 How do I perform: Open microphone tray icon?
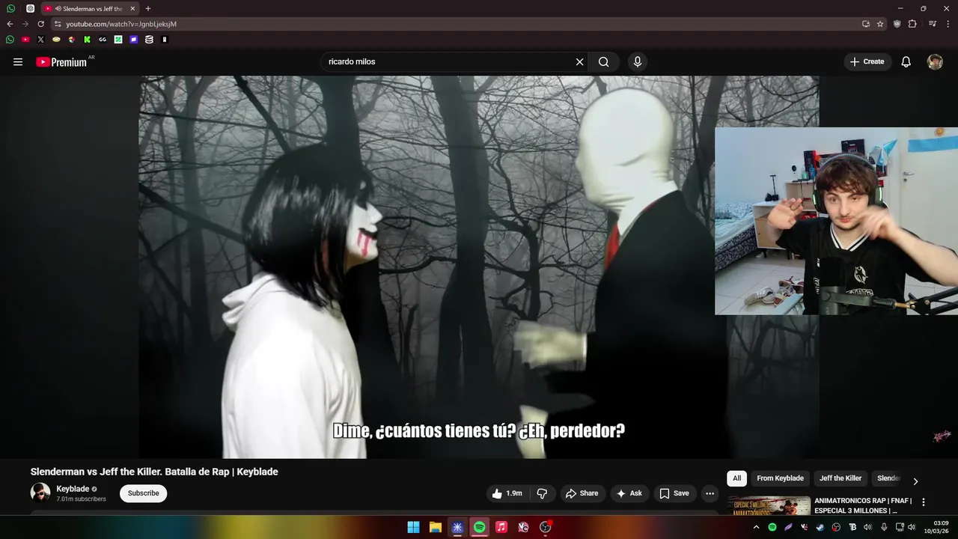click(x=884, y=527)
